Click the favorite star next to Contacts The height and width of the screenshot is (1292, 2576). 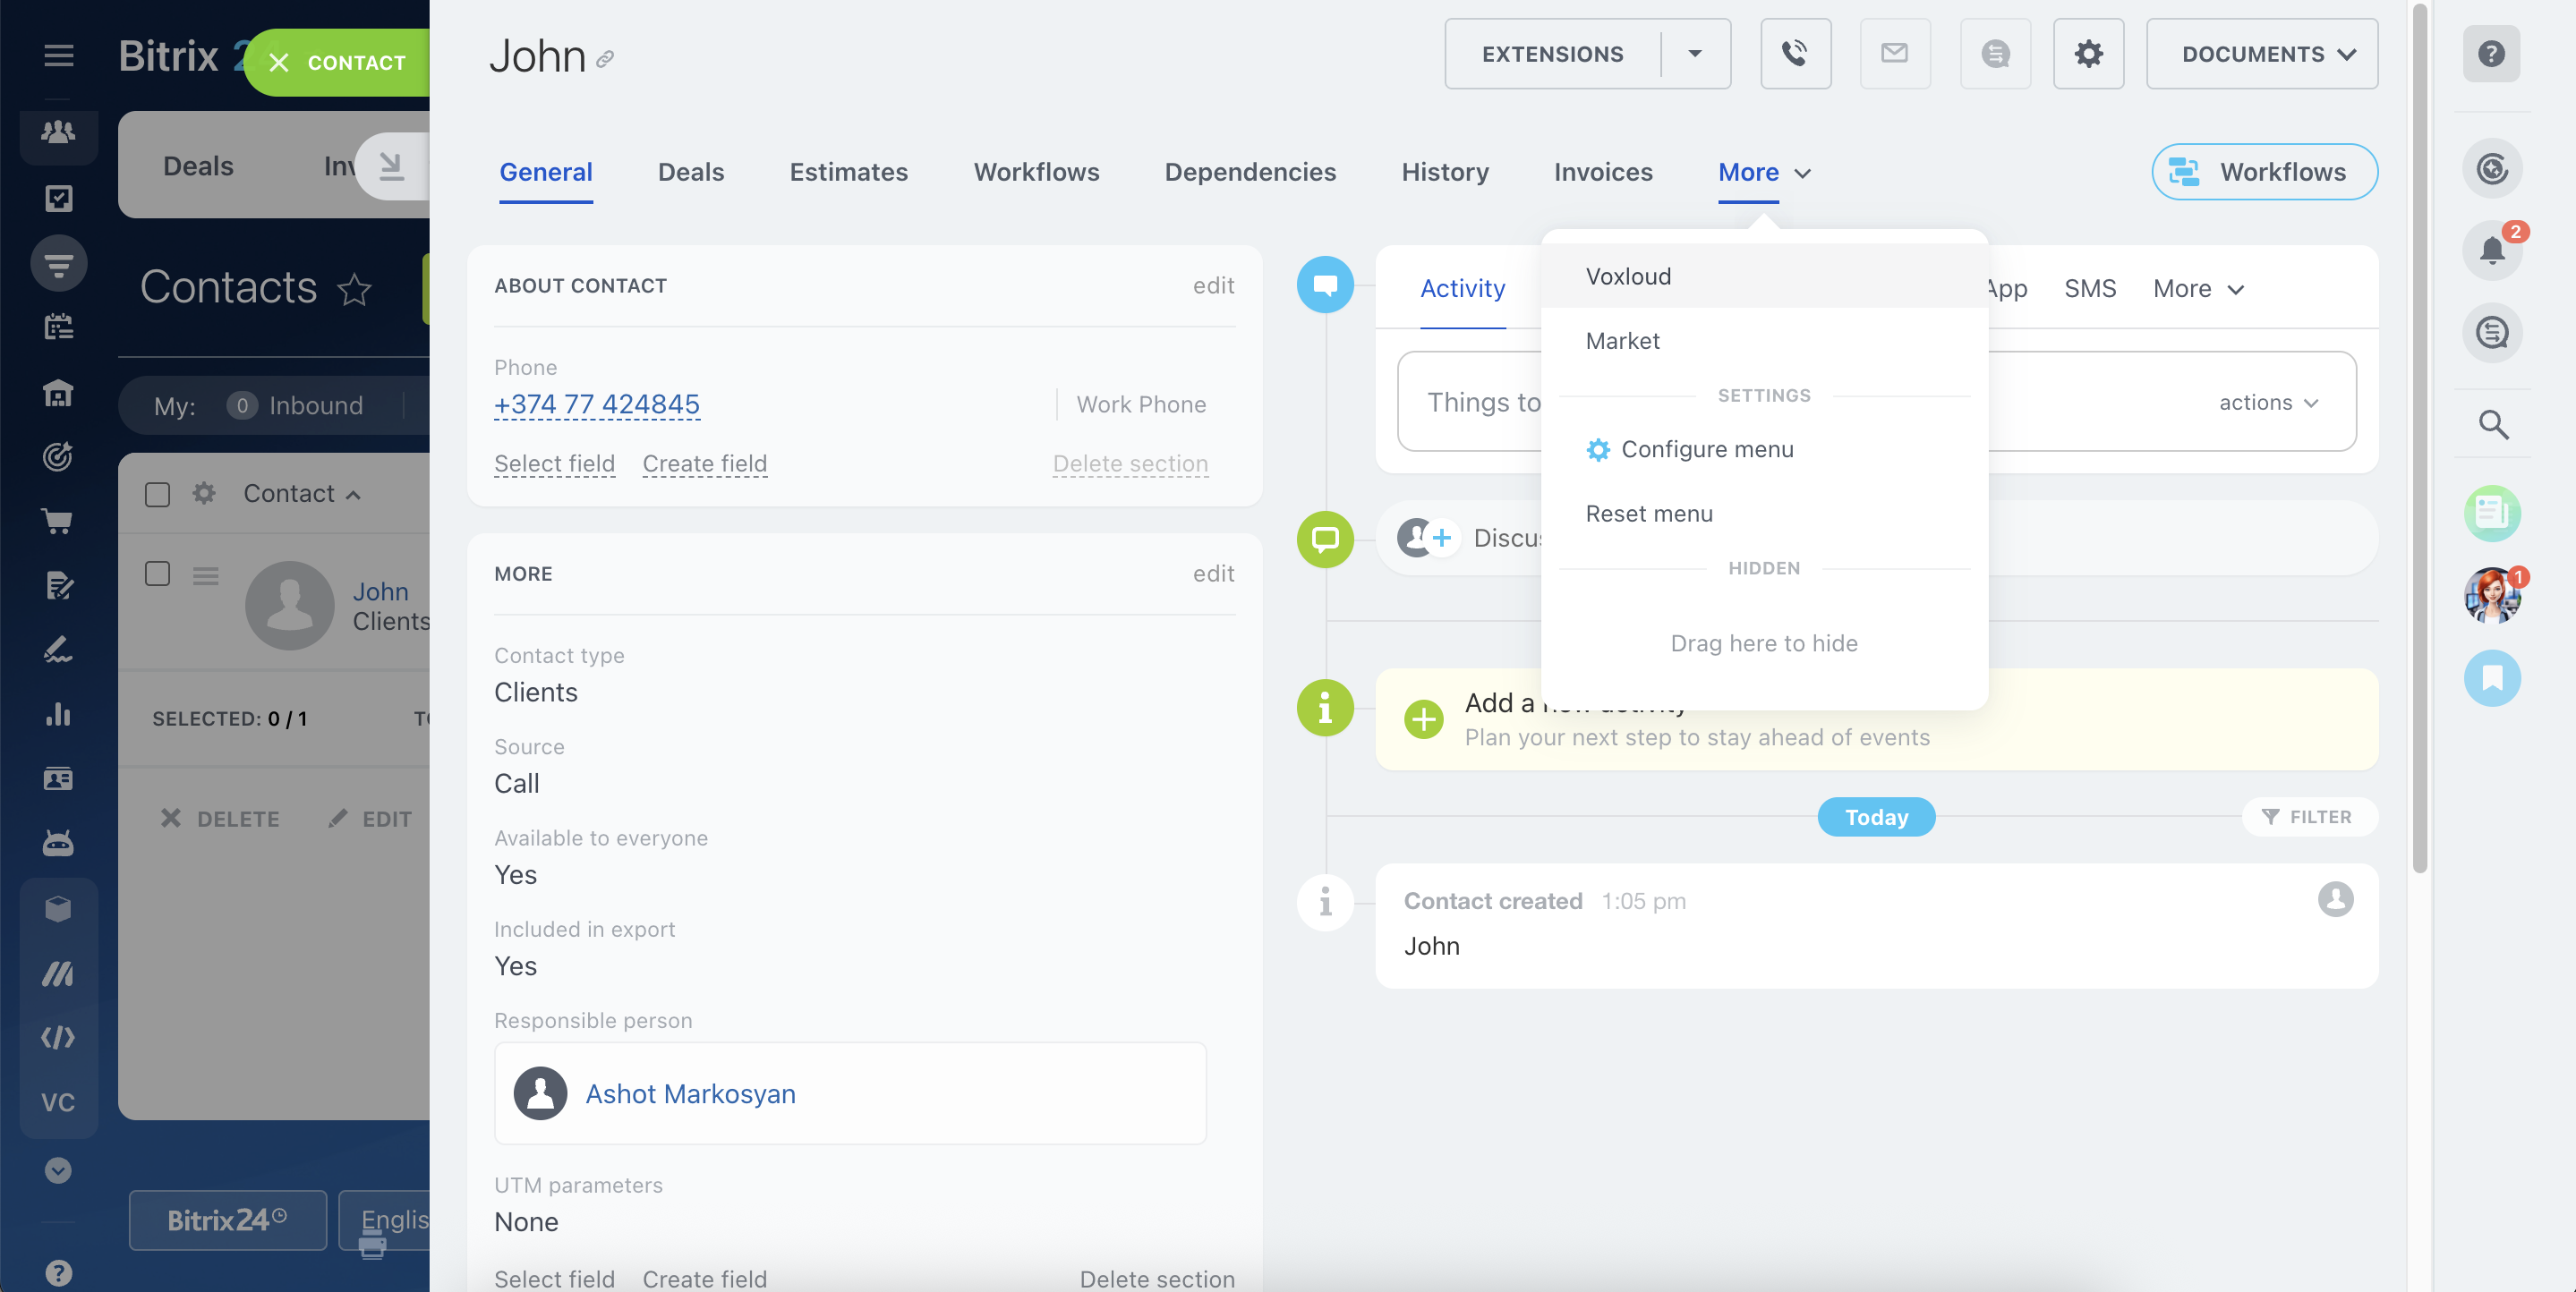click(354, 290)
